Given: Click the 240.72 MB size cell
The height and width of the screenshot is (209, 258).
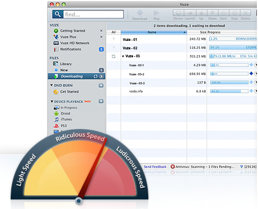Looking at the screenshot, I should pyautogui.click(x=197, y=39).
